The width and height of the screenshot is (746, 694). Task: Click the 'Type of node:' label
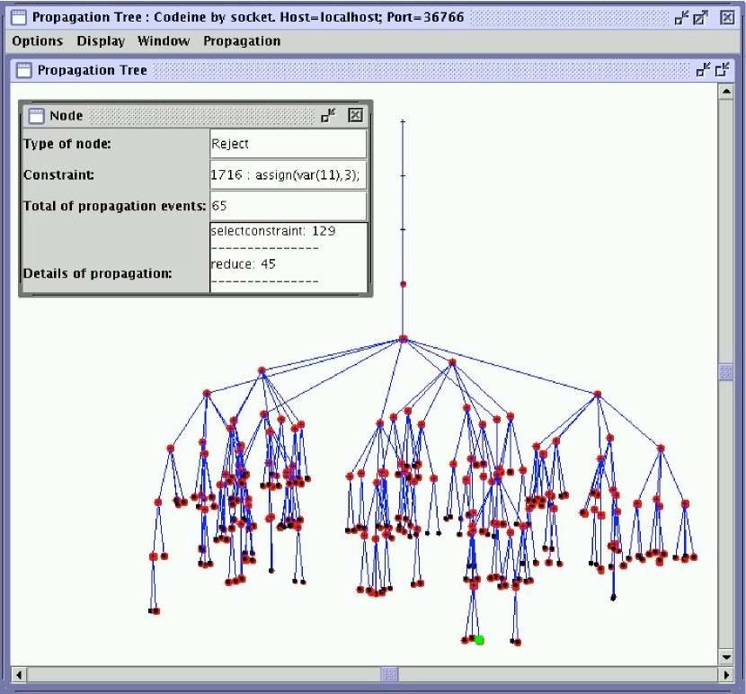67,144
